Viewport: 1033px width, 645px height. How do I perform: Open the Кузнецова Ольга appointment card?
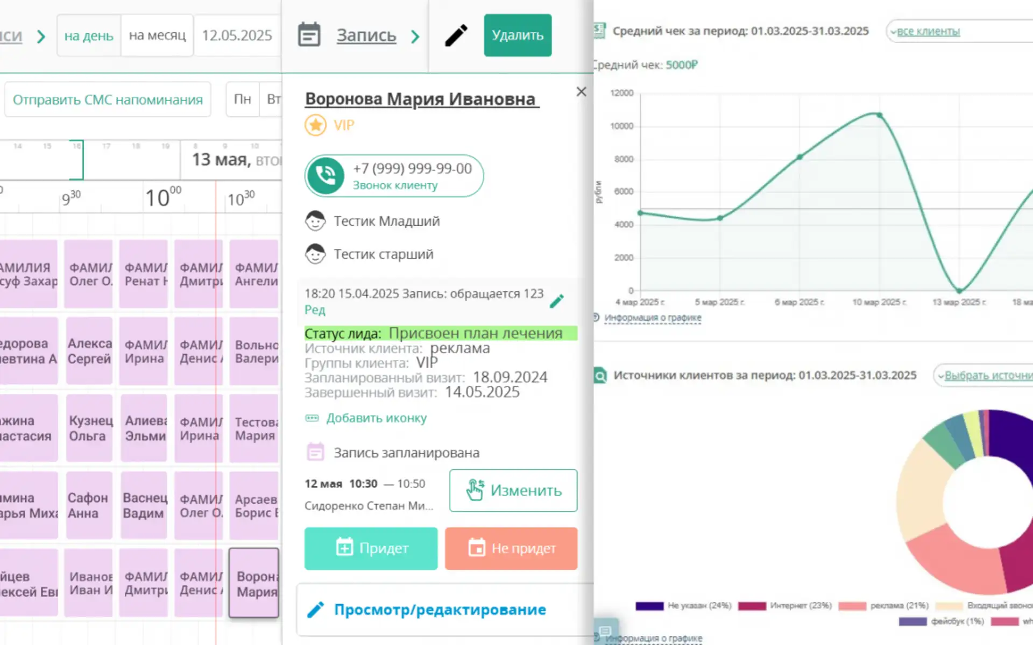[x=89, y=428]
